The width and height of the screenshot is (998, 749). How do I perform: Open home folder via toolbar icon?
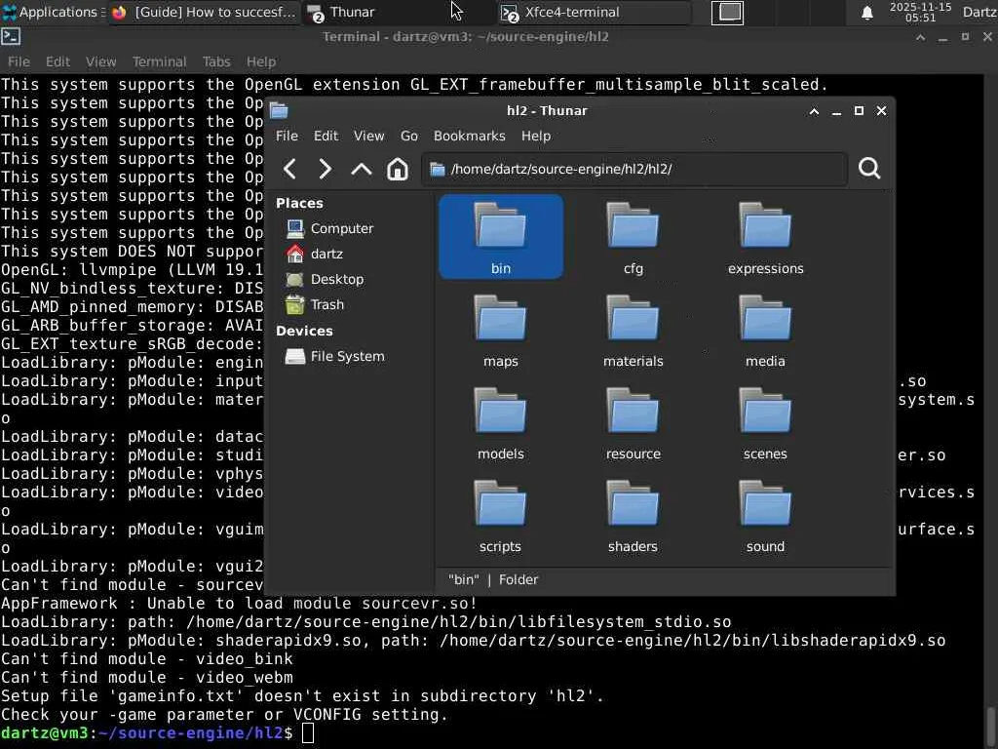coord(398,169)
